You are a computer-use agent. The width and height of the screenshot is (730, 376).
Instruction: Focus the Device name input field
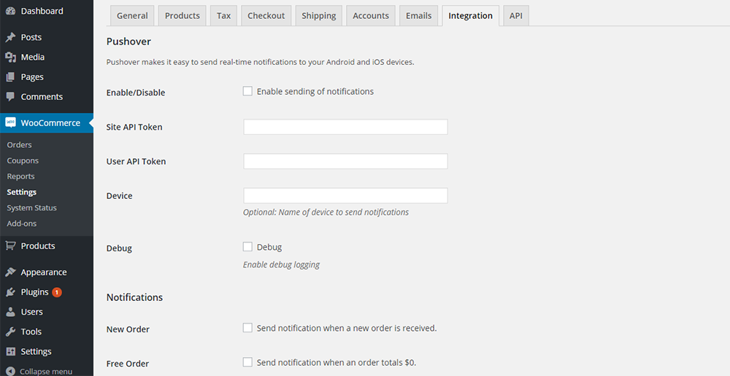coord(345,195)
